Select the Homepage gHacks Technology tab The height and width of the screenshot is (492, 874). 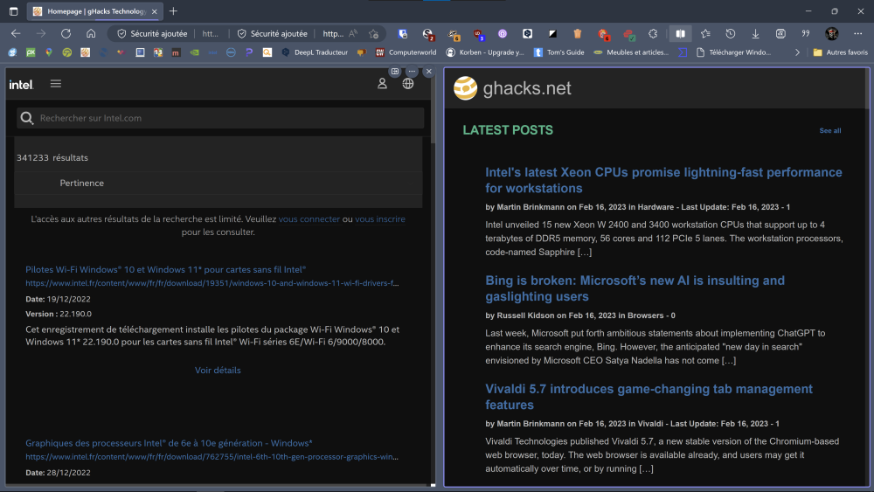pyautogui.click(x=95, y=10)
